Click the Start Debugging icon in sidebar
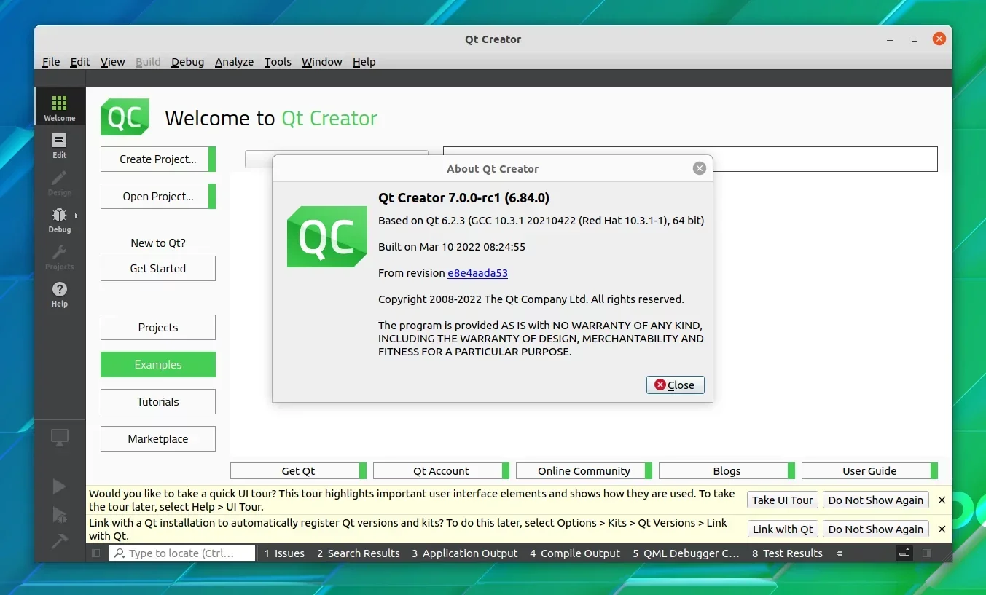This screenshot has height=595, width=986. point(60,515)
